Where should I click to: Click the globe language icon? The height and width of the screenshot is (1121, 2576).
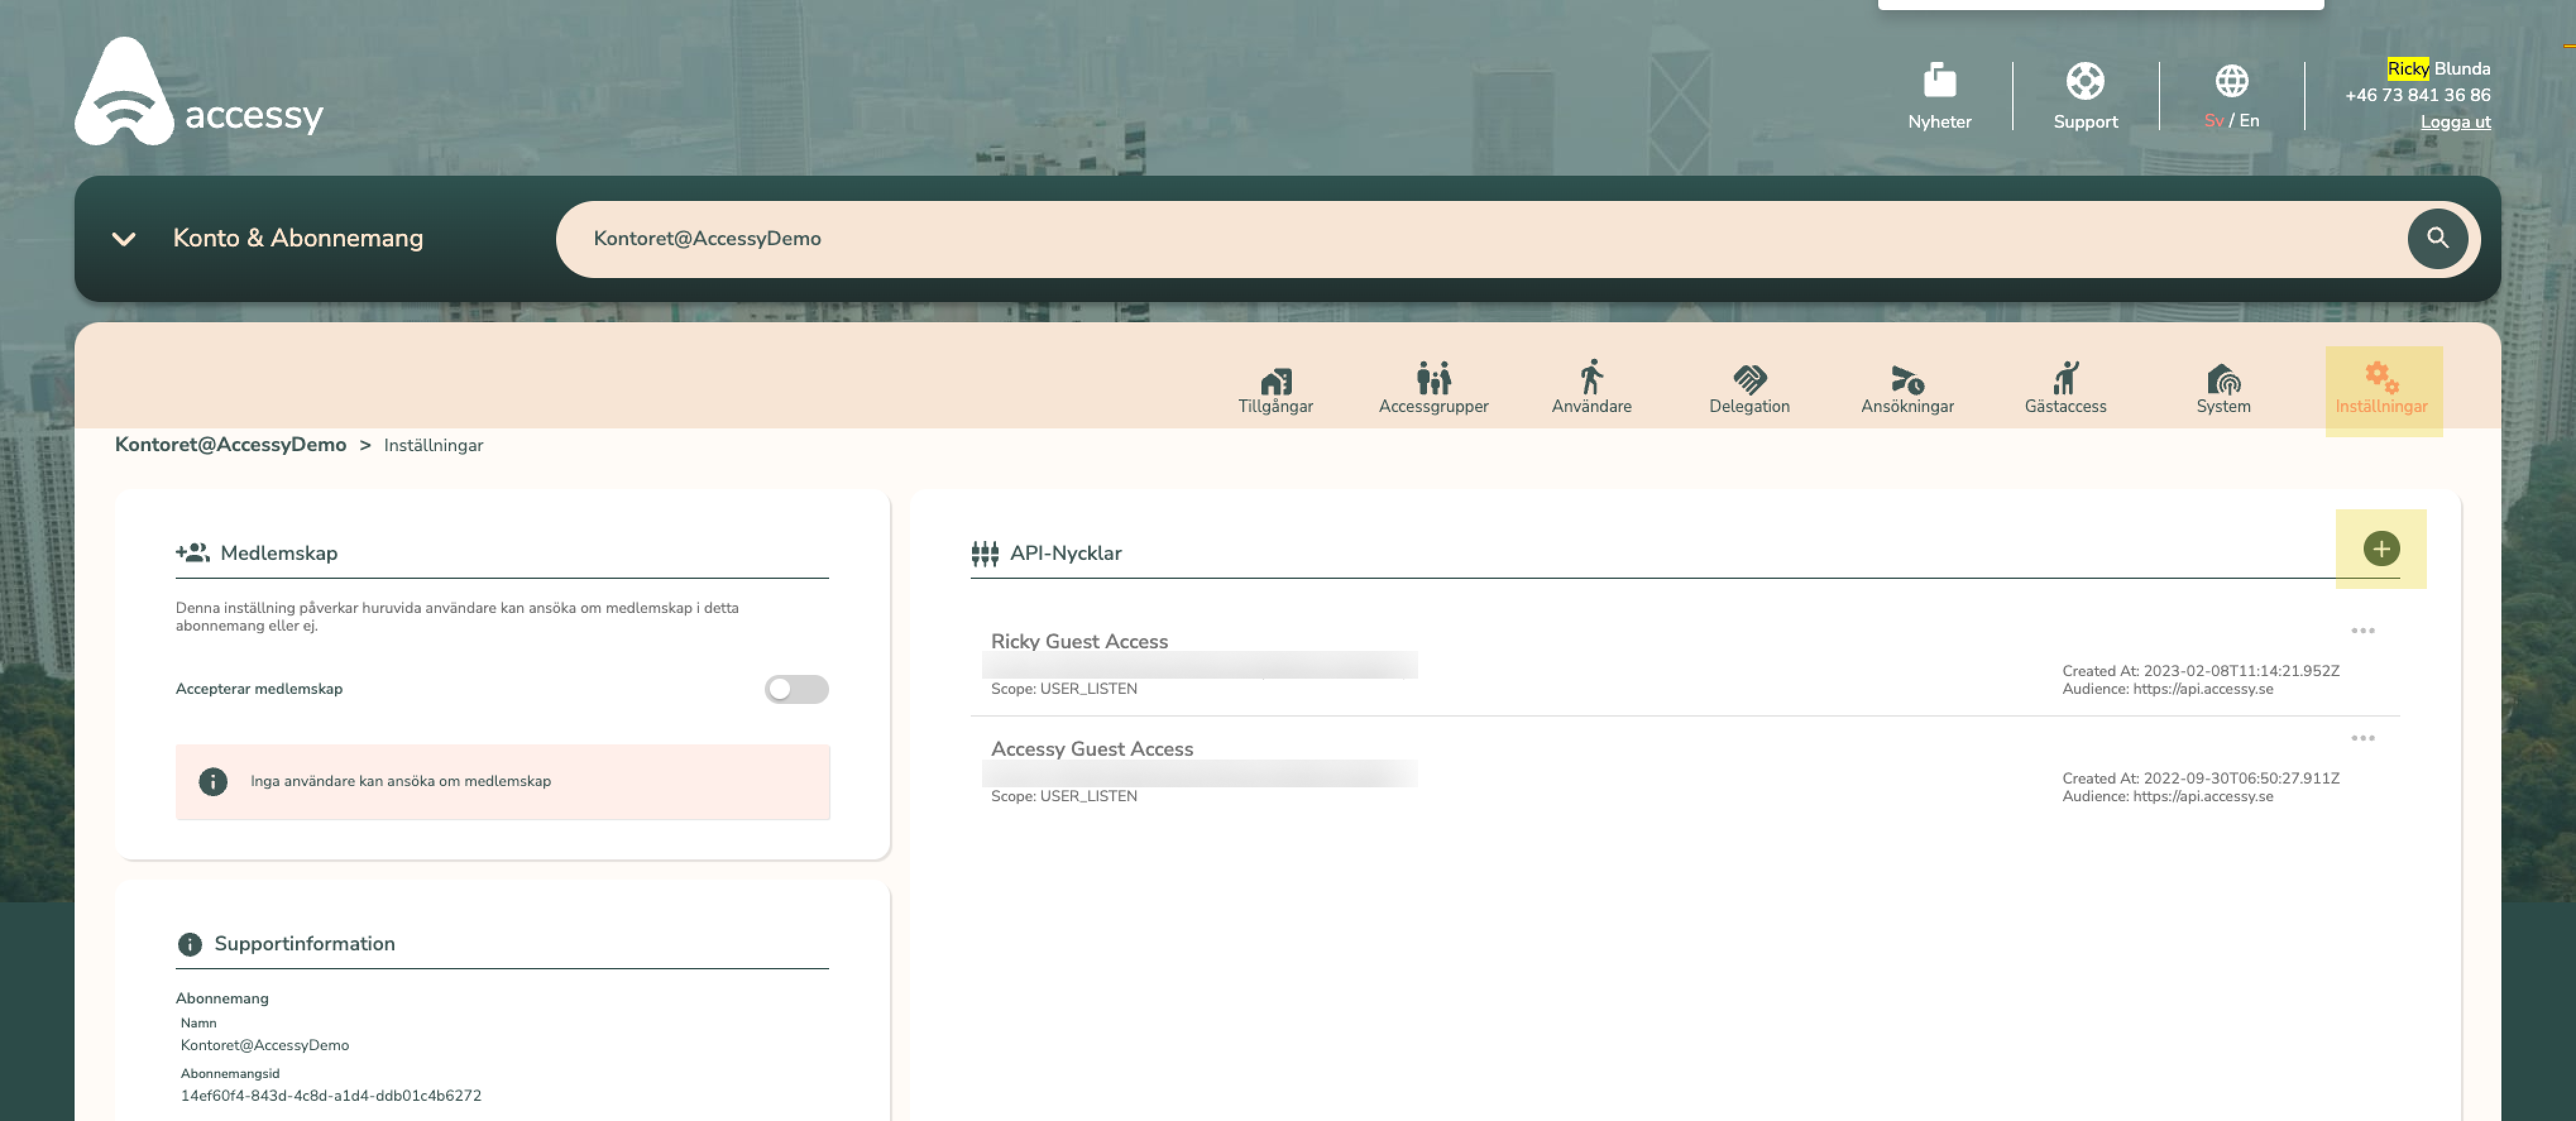(2231, 80)
